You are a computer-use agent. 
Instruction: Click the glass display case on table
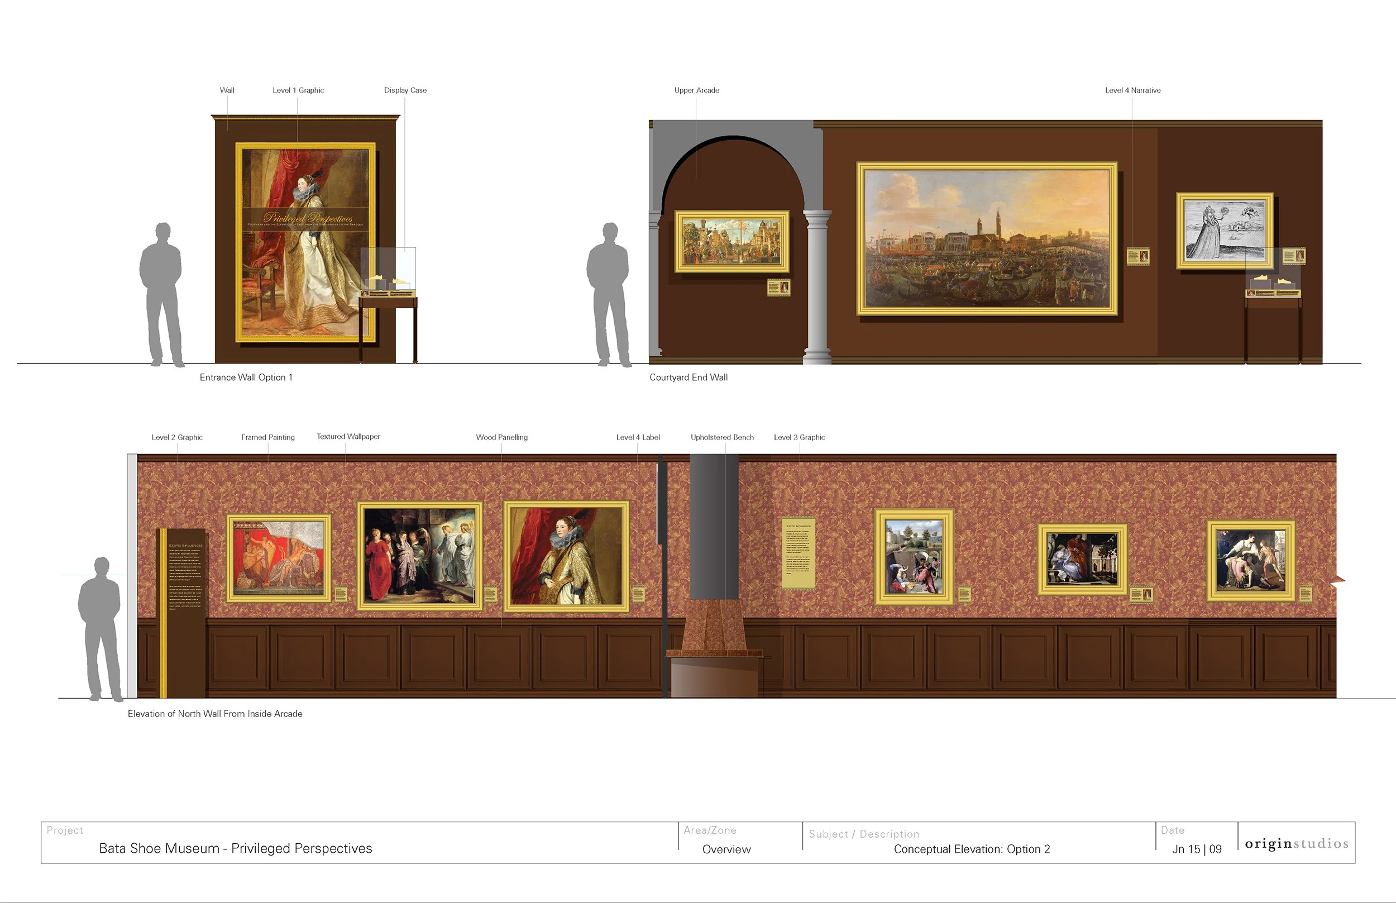click(388, 271)
